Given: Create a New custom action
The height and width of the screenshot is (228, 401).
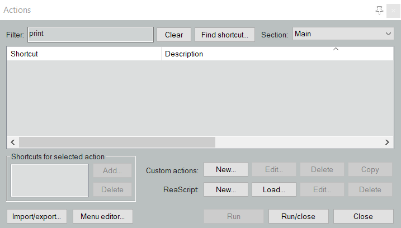Looking at the screenshot, I should [225, 169].
